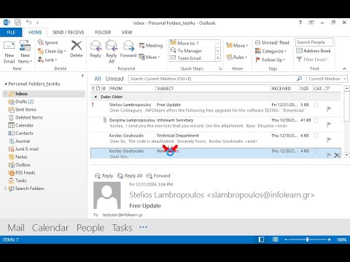This screenshot has height=262, width=350.
Task: Open the Current Mailbox scope dropdown
Action: coord(327,79)
